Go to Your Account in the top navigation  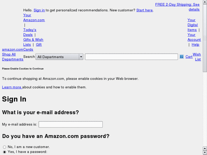(x=194, y=37)
